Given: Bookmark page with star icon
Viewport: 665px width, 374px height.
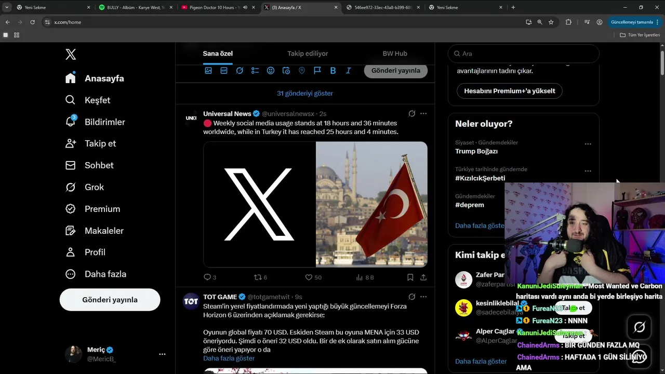Looking at the screenshot, I should coord(551,22).
